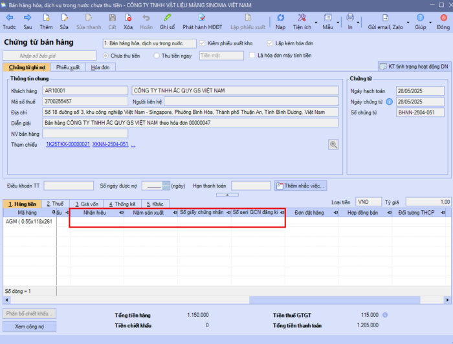Click the Cất save icon
Viewport: 453px width, 344px height.
[x=113, y=17]
